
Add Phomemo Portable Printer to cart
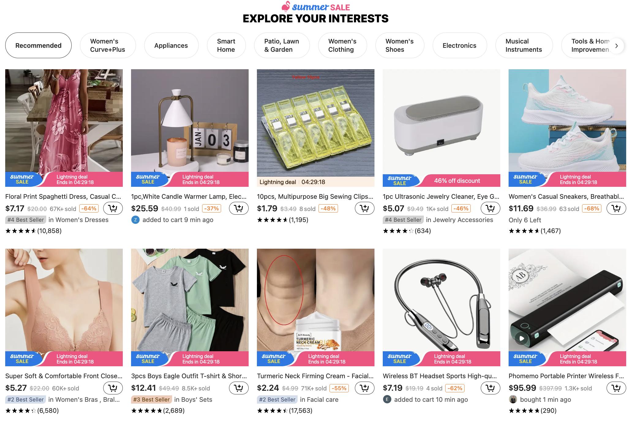click(x=616, y=388)
